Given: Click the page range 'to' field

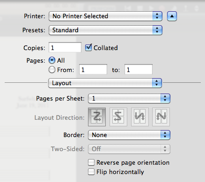Looking at the screenshot, I should coord(139,69).
